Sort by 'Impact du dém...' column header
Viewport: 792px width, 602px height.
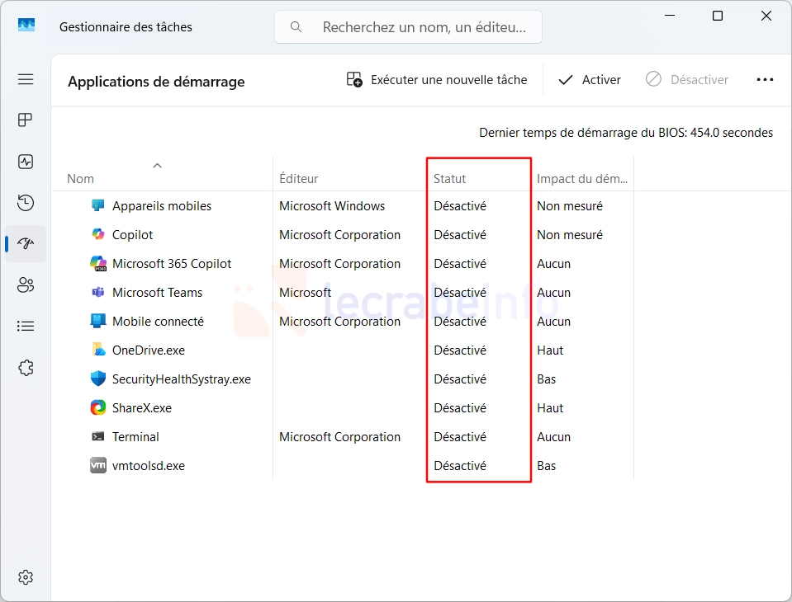(581, 179)
